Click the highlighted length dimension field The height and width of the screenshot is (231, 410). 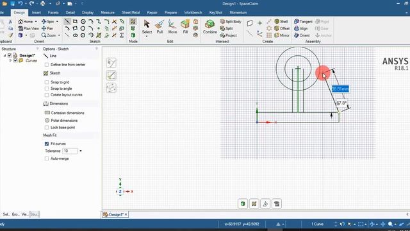point(340,89)
